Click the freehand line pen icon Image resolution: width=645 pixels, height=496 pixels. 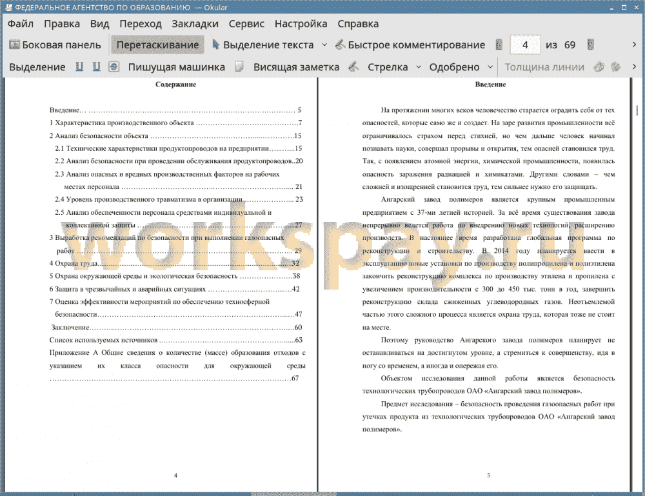(x=353, y=66)
